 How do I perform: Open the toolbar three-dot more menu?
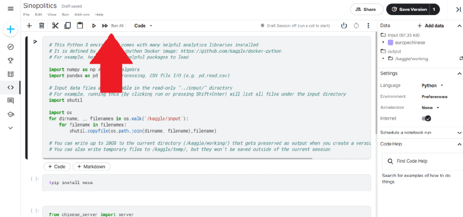click(368, 25)
